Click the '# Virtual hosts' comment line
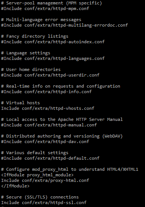 20,103
